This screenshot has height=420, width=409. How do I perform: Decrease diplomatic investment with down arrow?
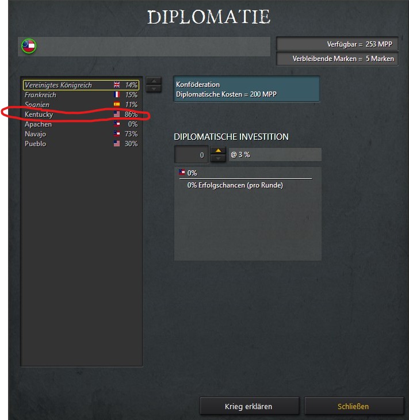(x=218, y=159)
